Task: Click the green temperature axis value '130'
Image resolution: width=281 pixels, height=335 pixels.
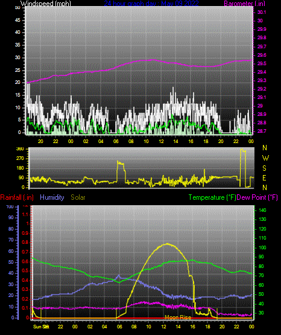Action: [x=262, y=220]
